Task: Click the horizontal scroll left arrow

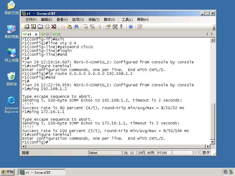Action: 24,146
